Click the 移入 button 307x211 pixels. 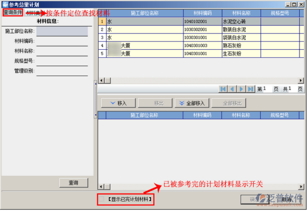tap(118, 103)
